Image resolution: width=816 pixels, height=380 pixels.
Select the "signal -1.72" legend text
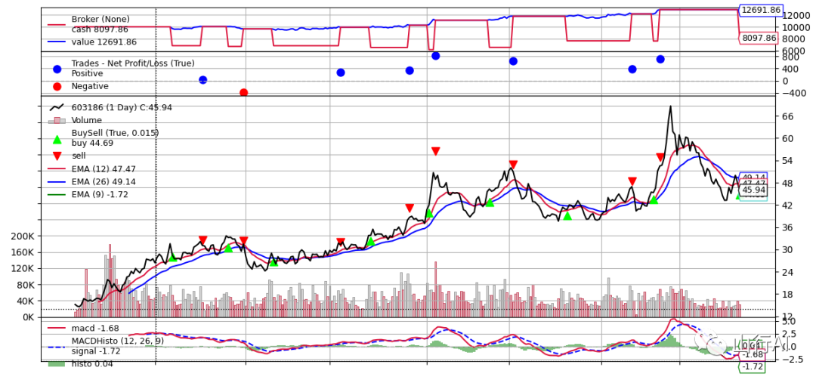click(96, 351)
